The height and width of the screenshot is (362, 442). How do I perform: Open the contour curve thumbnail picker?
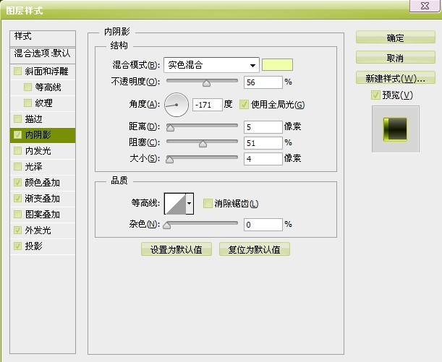point(175,204)
